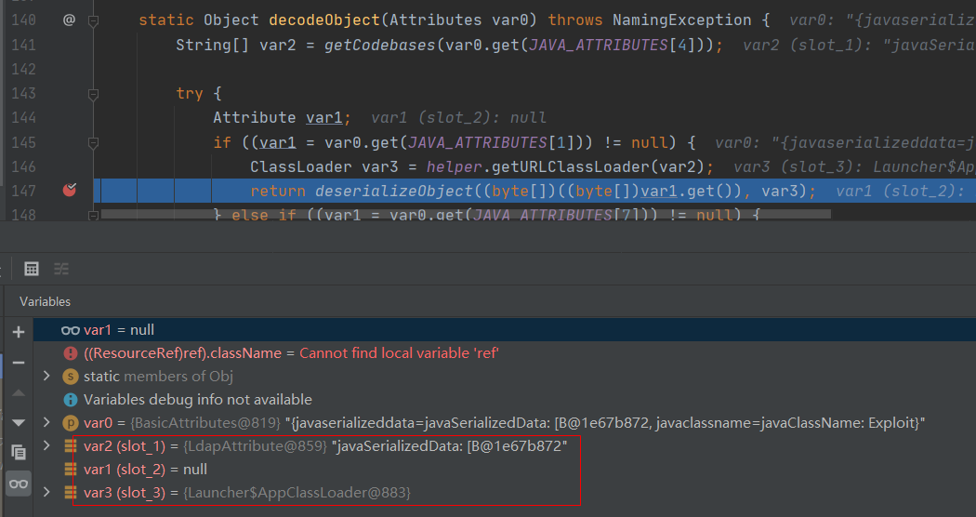The height and width of the screenshot is (517, 976).
Task: Expand the var2 (slot_1) LdapAttribute variable
Action: click(x=47, y=446)
